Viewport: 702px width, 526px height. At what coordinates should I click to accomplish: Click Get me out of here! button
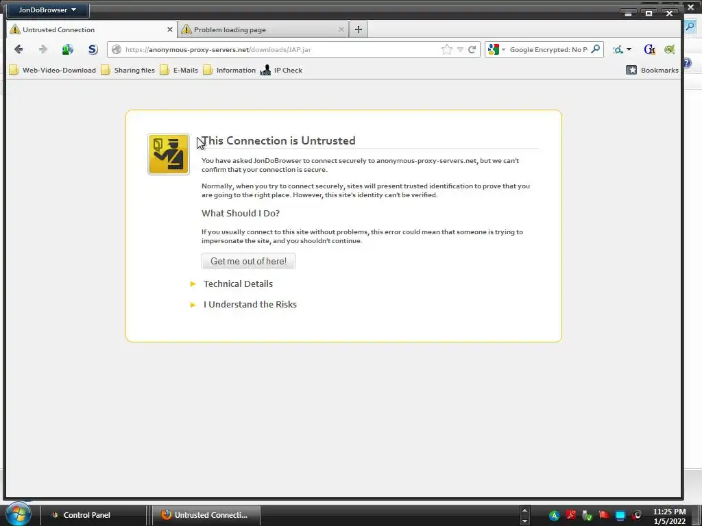pyautogui.click(x=248, y=261)
